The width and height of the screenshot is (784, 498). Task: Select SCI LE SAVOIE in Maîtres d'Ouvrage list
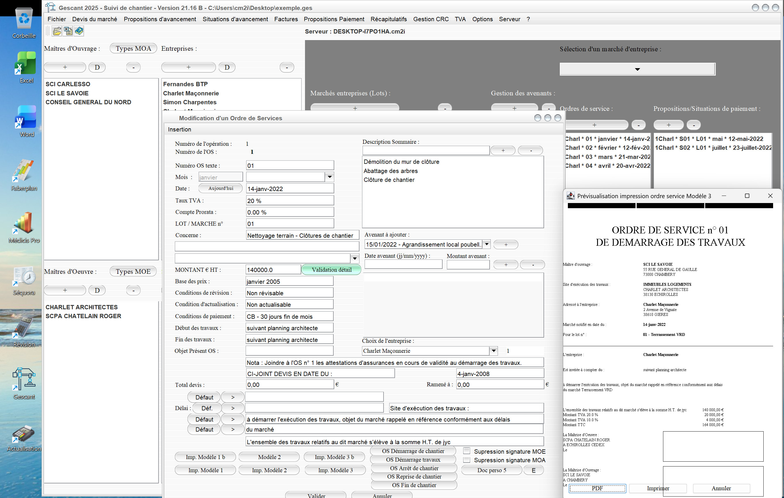tap(67, 93)
